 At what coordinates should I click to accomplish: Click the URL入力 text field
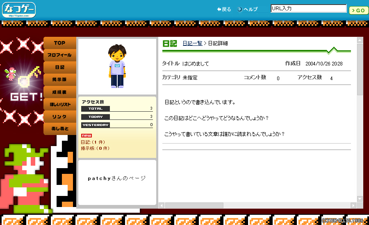pos(308,9)
